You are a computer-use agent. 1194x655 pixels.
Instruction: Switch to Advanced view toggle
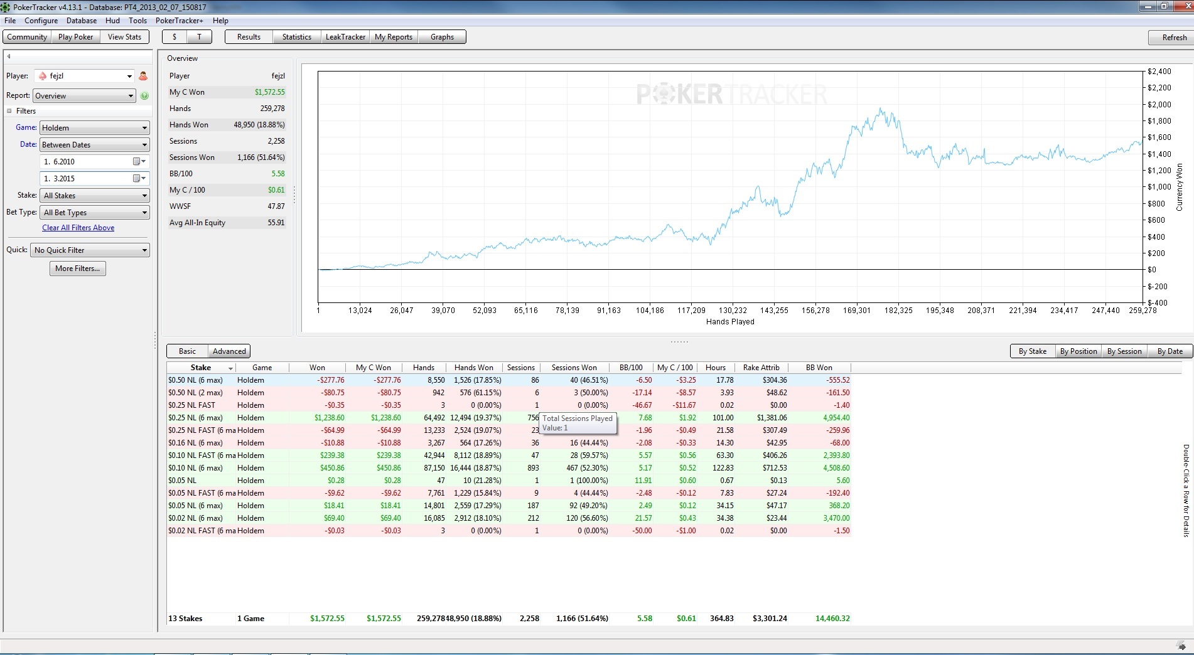coord(229,351)
